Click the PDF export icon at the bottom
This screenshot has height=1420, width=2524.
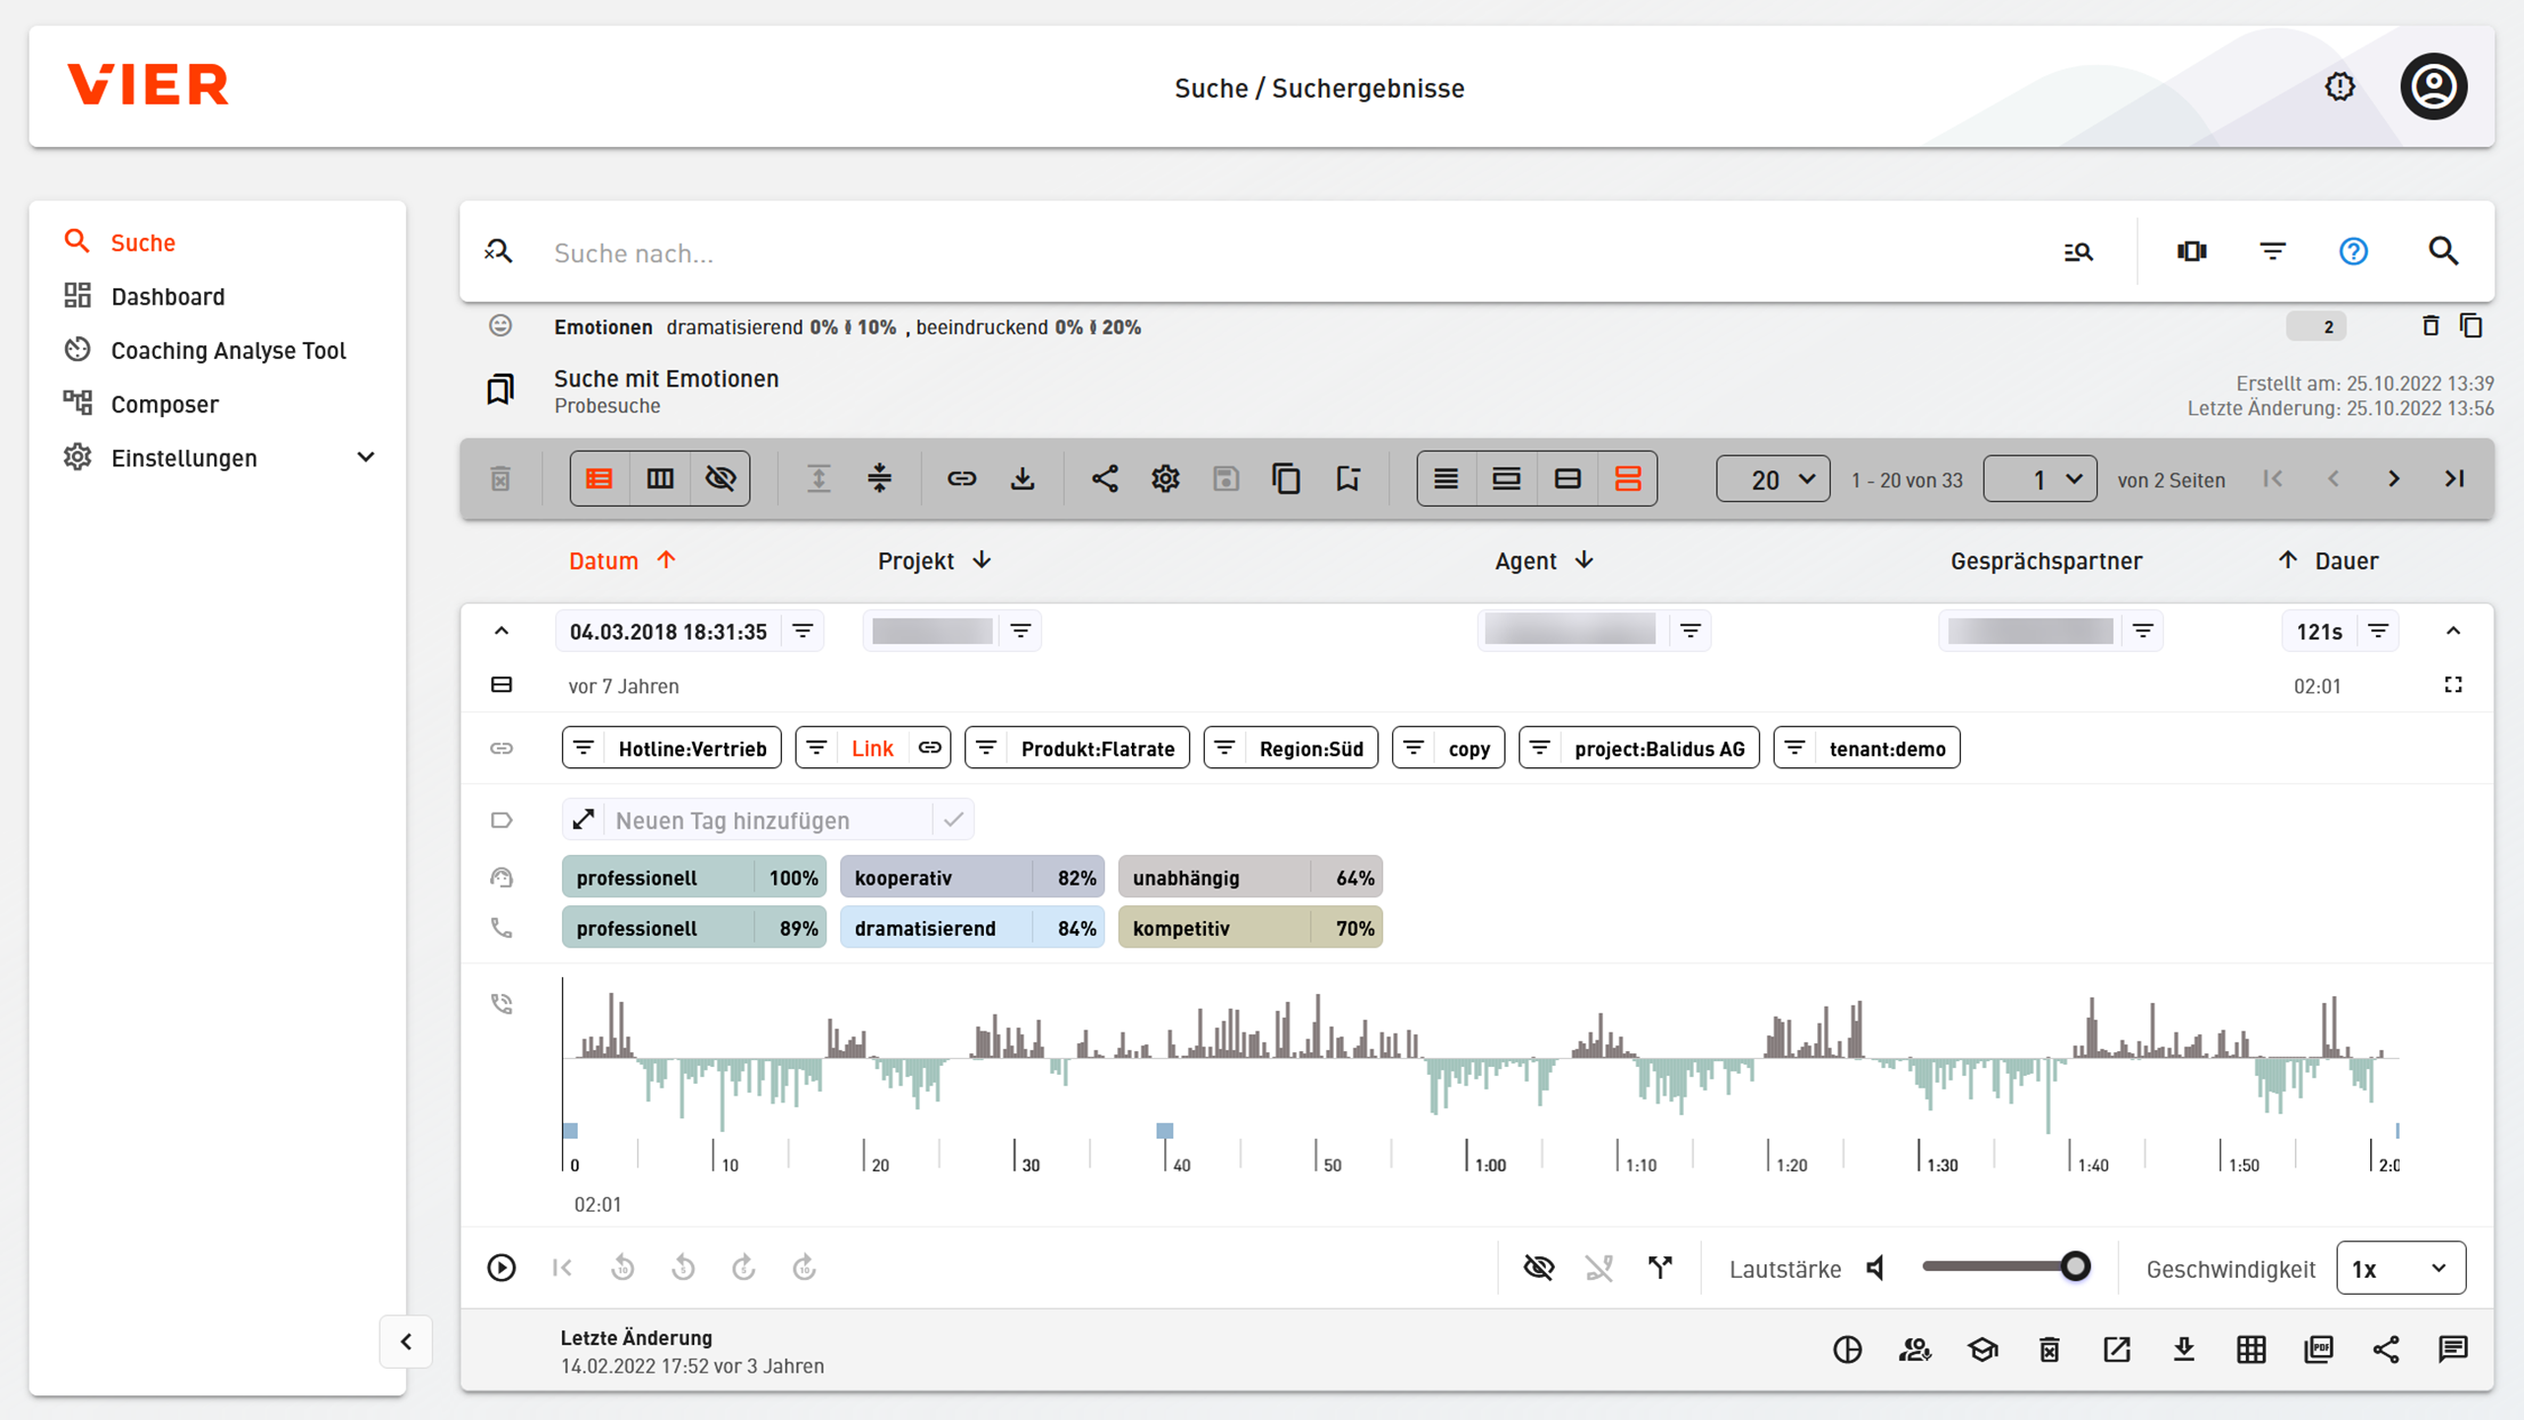coord(2318,1349)
